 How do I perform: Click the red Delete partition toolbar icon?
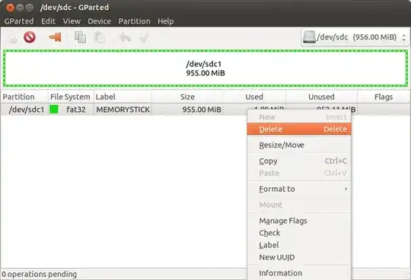30,37
